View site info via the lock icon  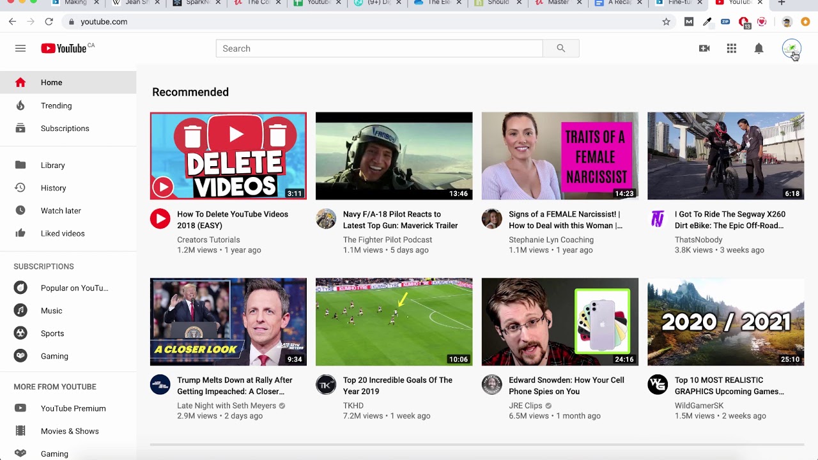pyautogui.click(x=71, y=22)
